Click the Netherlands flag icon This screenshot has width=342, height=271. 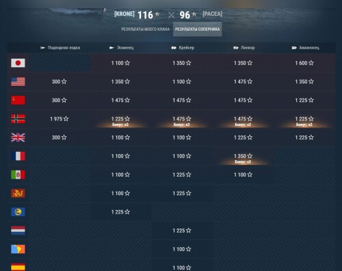[x=18, y=231]
